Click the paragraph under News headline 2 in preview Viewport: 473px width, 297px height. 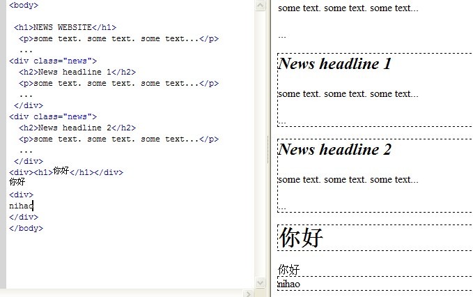tap(348, 180)
